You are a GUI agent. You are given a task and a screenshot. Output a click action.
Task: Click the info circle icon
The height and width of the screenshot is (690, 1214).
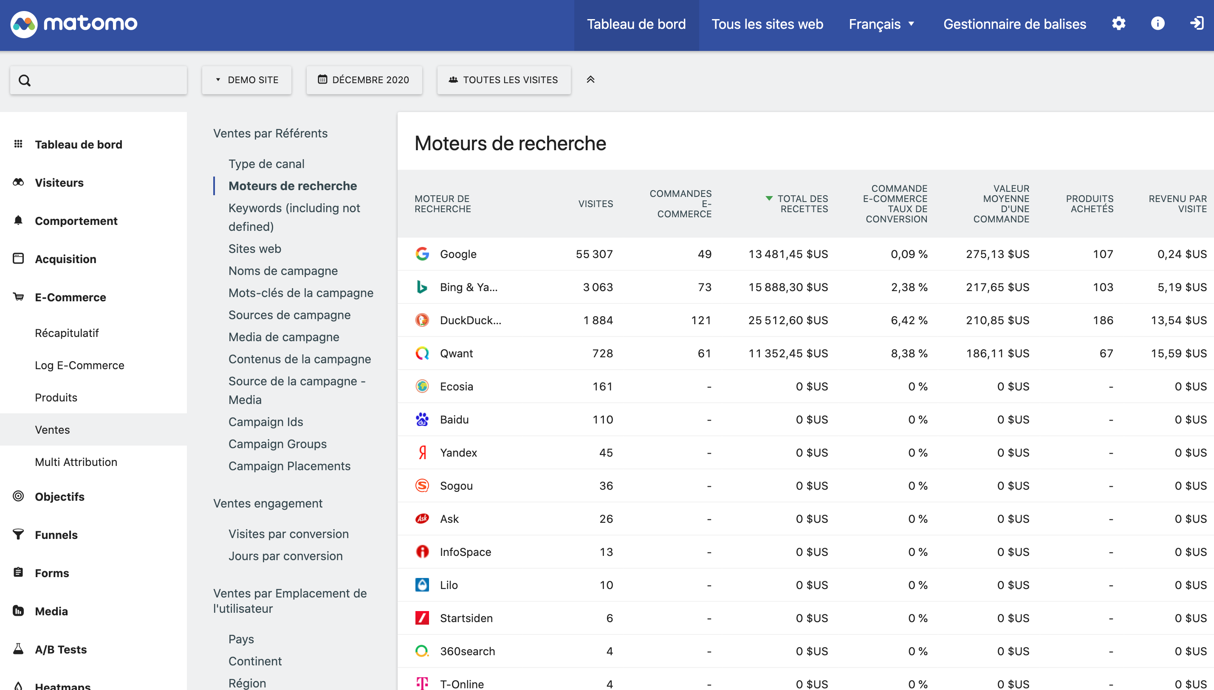1158,23
